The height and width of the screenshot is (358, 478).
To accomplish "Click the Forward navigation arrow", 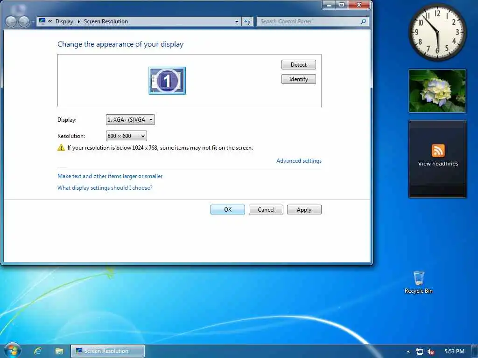I will click(x=24, y=21).
